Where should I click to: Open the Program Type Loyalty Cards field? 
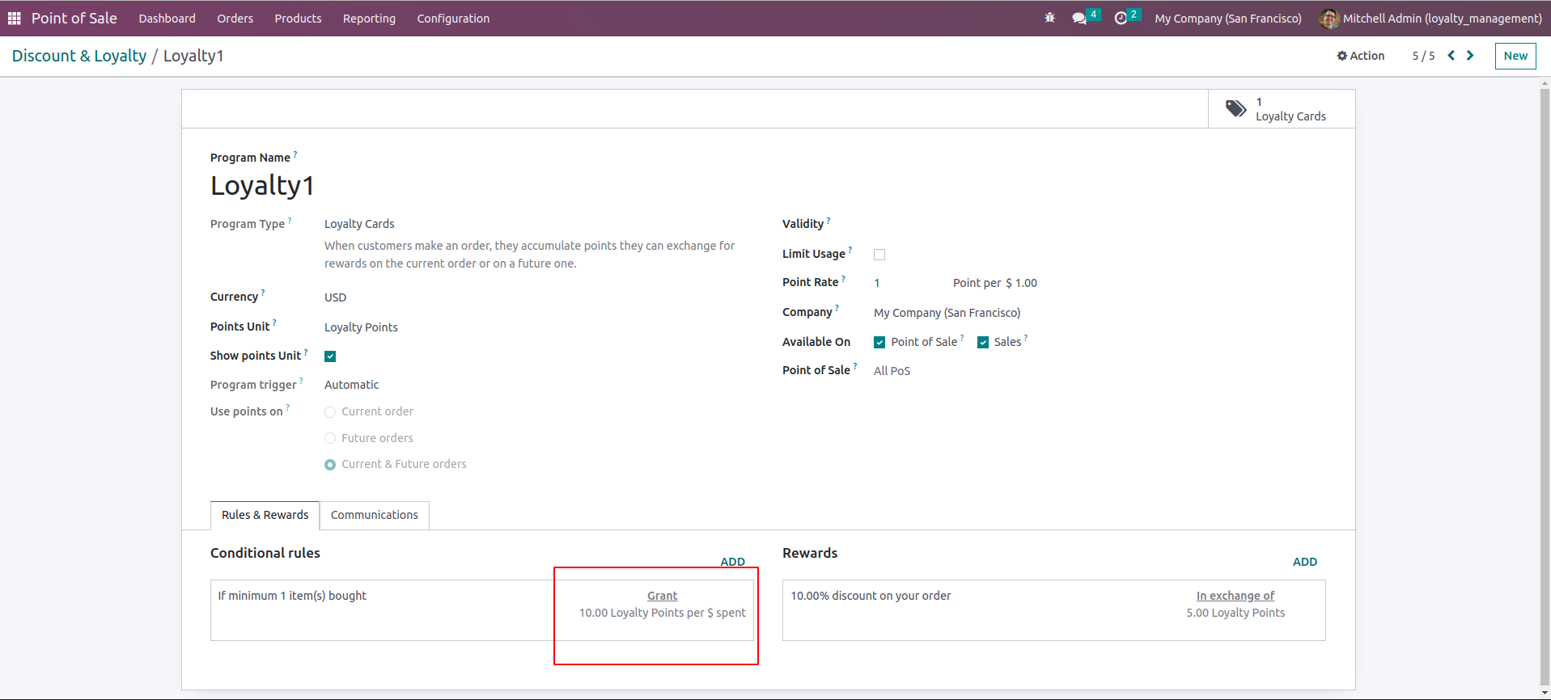[359, 224]
